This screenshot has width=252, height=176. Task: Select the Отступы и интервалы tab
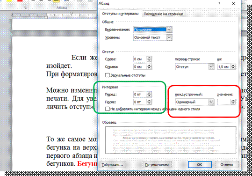point(120,14)
